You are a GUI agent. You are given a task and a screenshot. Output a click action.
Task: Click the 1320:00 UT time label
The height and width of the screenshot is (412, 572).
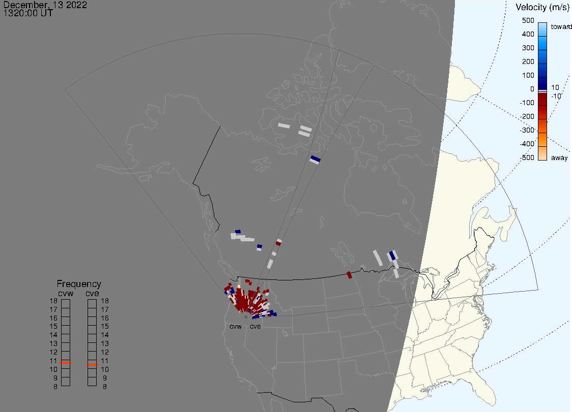point(28,13)
